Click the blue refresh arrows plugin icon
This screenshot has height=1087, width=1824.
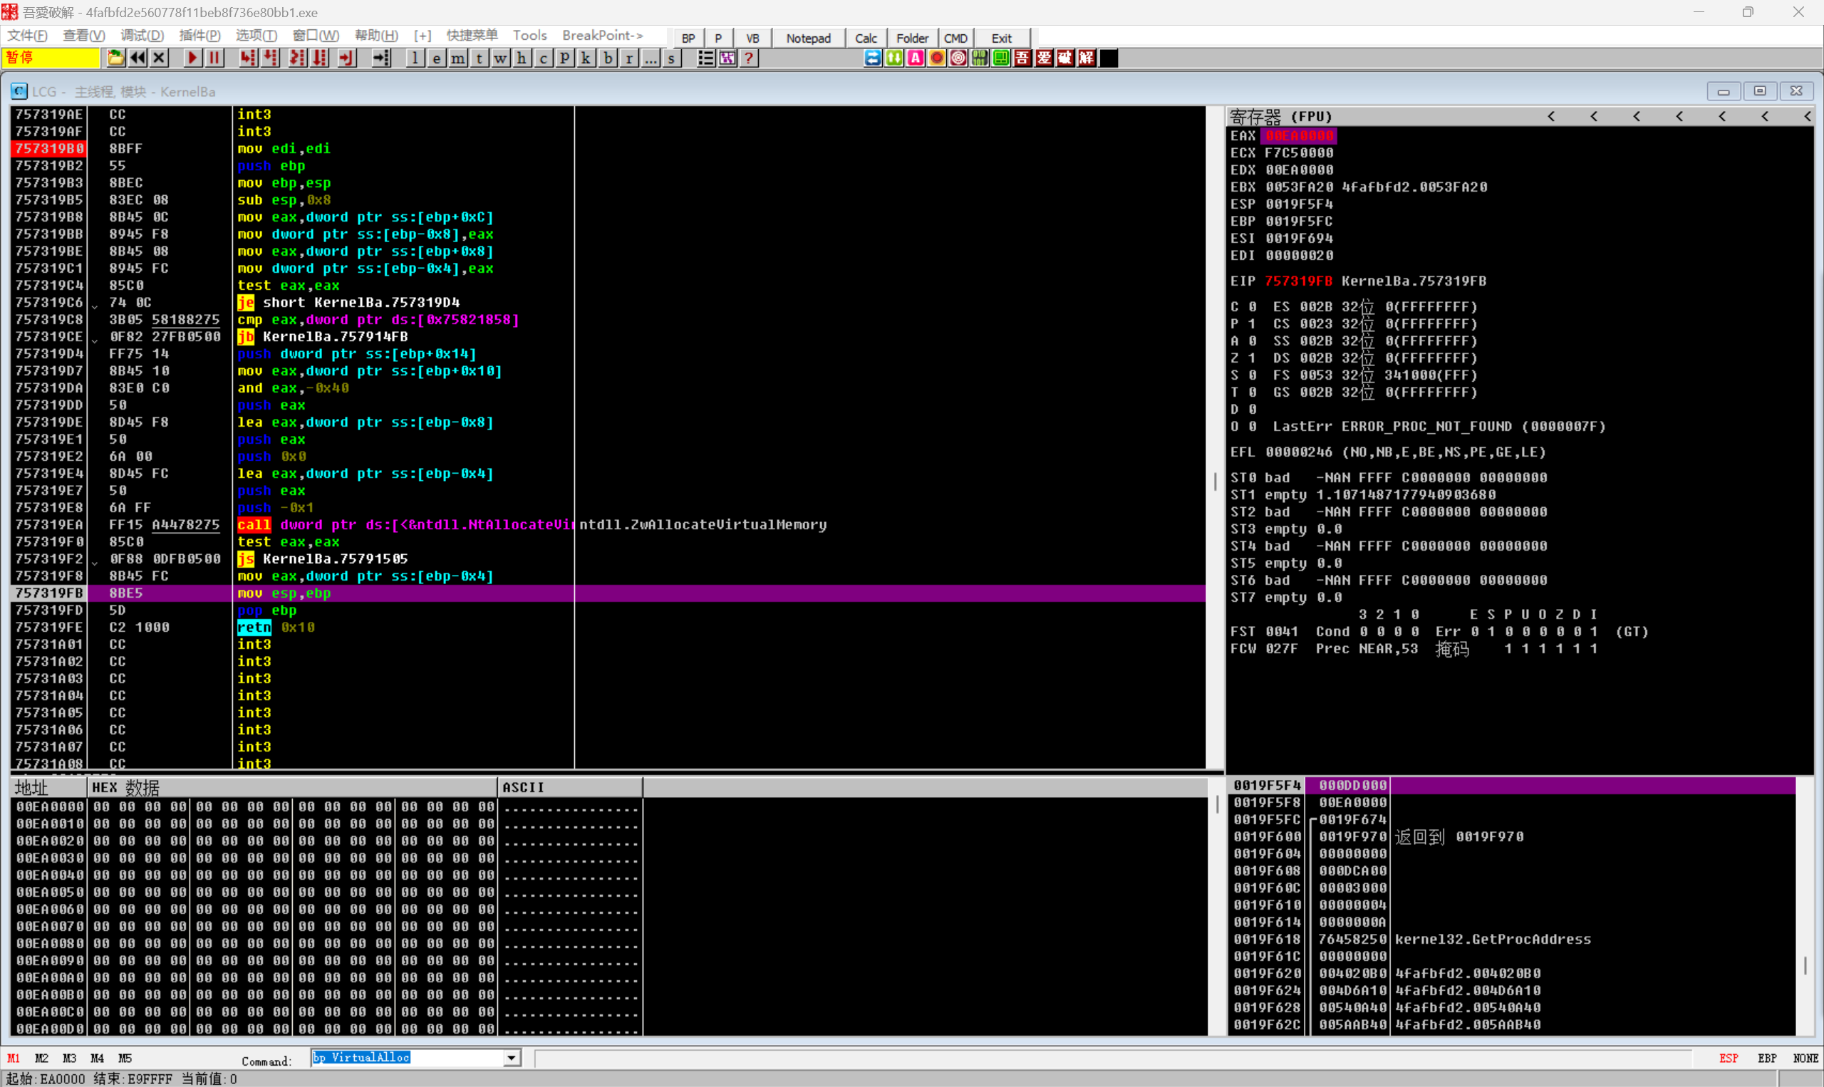tap(872, 58)
